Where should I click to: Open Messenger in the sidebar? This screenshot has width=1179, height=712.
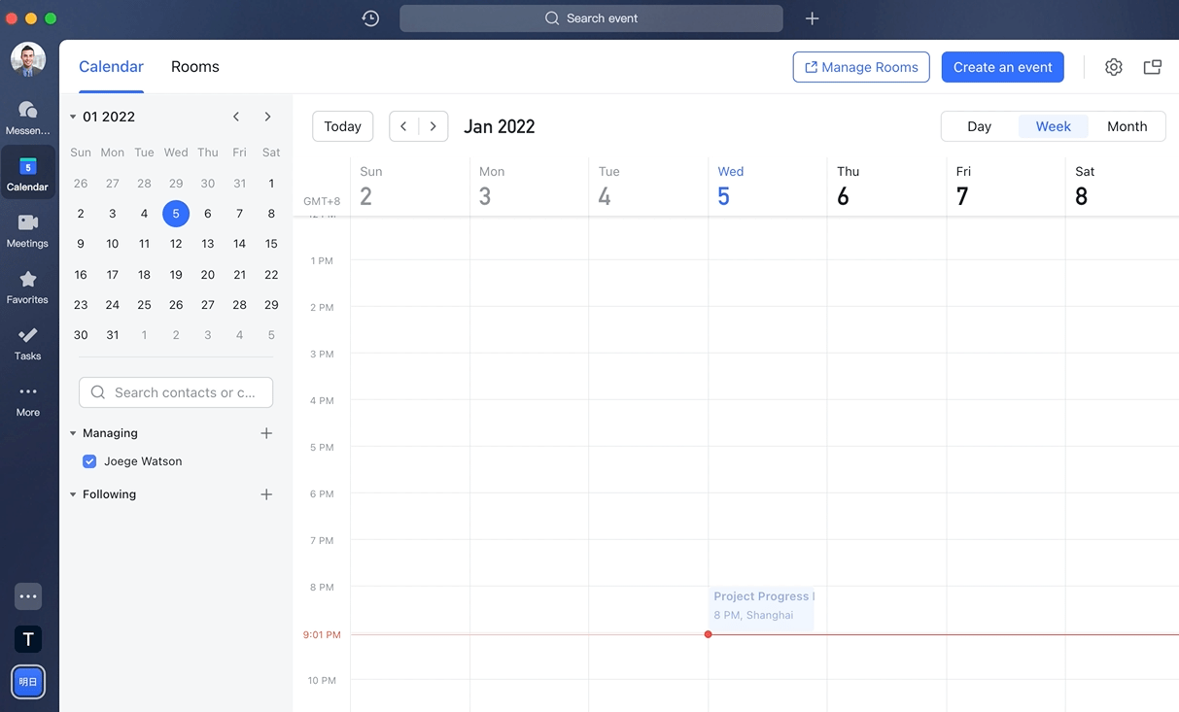pos(27,118)
